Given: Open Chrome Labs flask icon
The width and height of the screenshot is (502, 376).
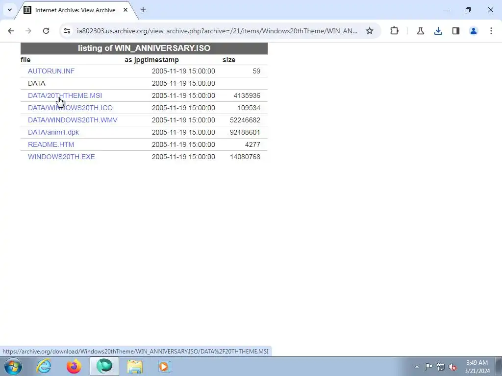Looking at the screenshot, I should click(x=420, y=31).
